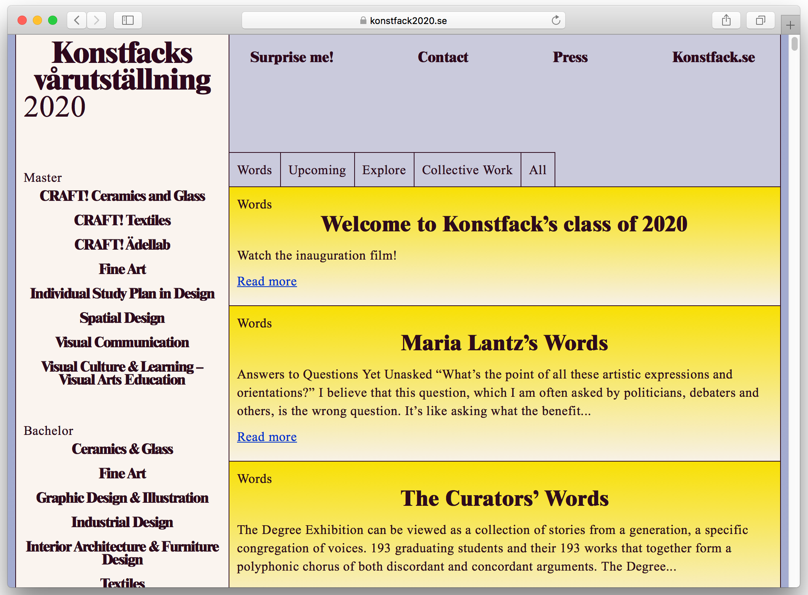
Task: Select the Upcoming filter tab
Action: 317,170
